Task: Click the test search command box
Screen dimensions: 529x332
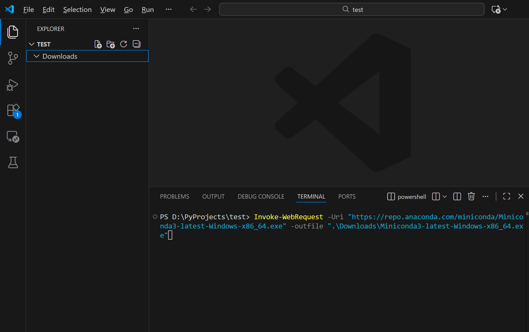Action: [x=352, y=10]
